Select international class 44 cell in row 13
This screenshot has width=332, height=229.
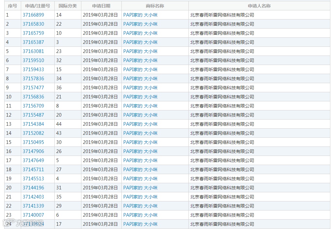68,124
